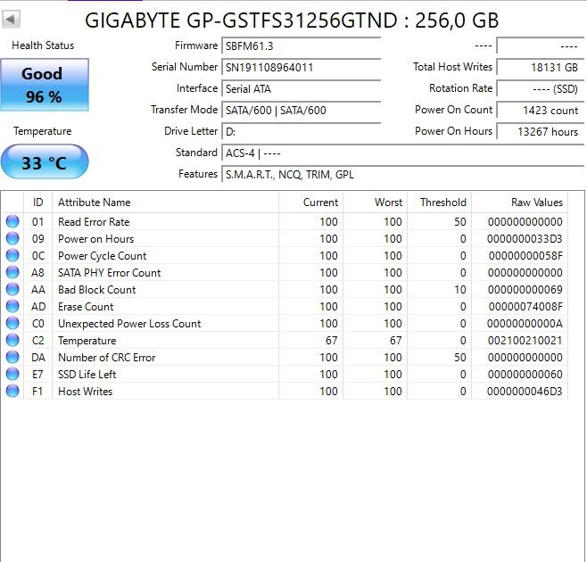This screenshot has height=562, width=587.
Task: Click the Power On Count value 1423 count
Action: coord(540,110)
